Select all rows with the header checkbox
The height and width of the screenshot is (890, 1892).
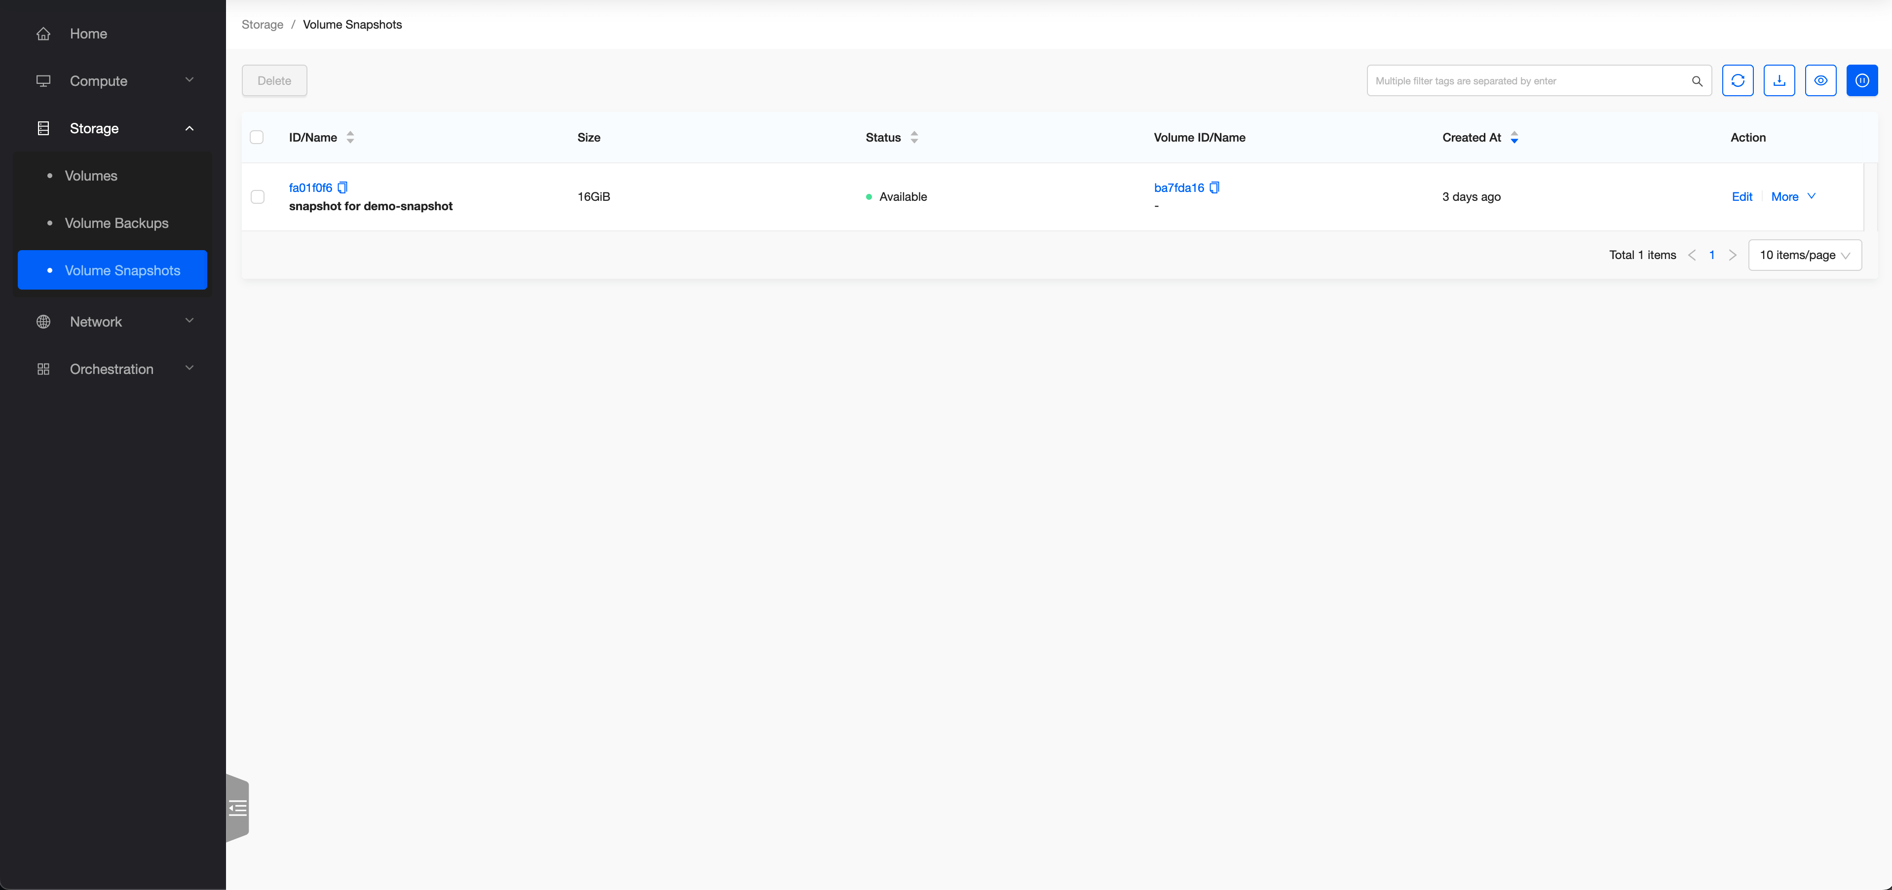point(257,137)
